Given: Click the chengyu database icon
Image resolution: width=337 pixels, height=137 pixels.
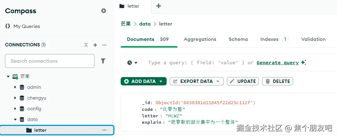Looking at the screenshot, I should coord(22,98).
